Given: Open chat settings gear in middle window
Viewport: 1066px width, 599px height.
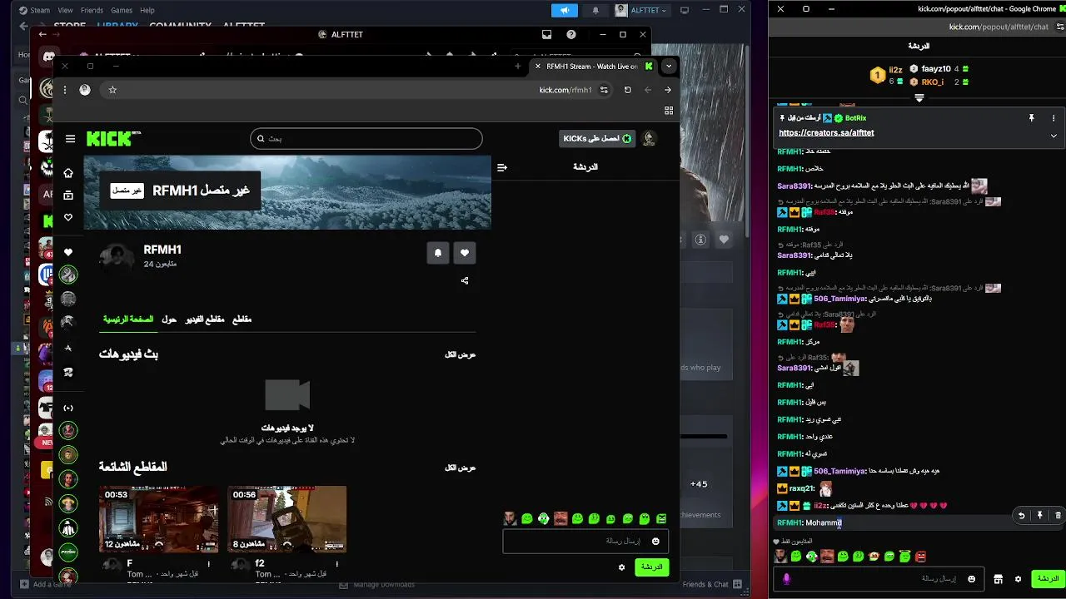Looking at the screenshot, I should [x=621, y=567].
